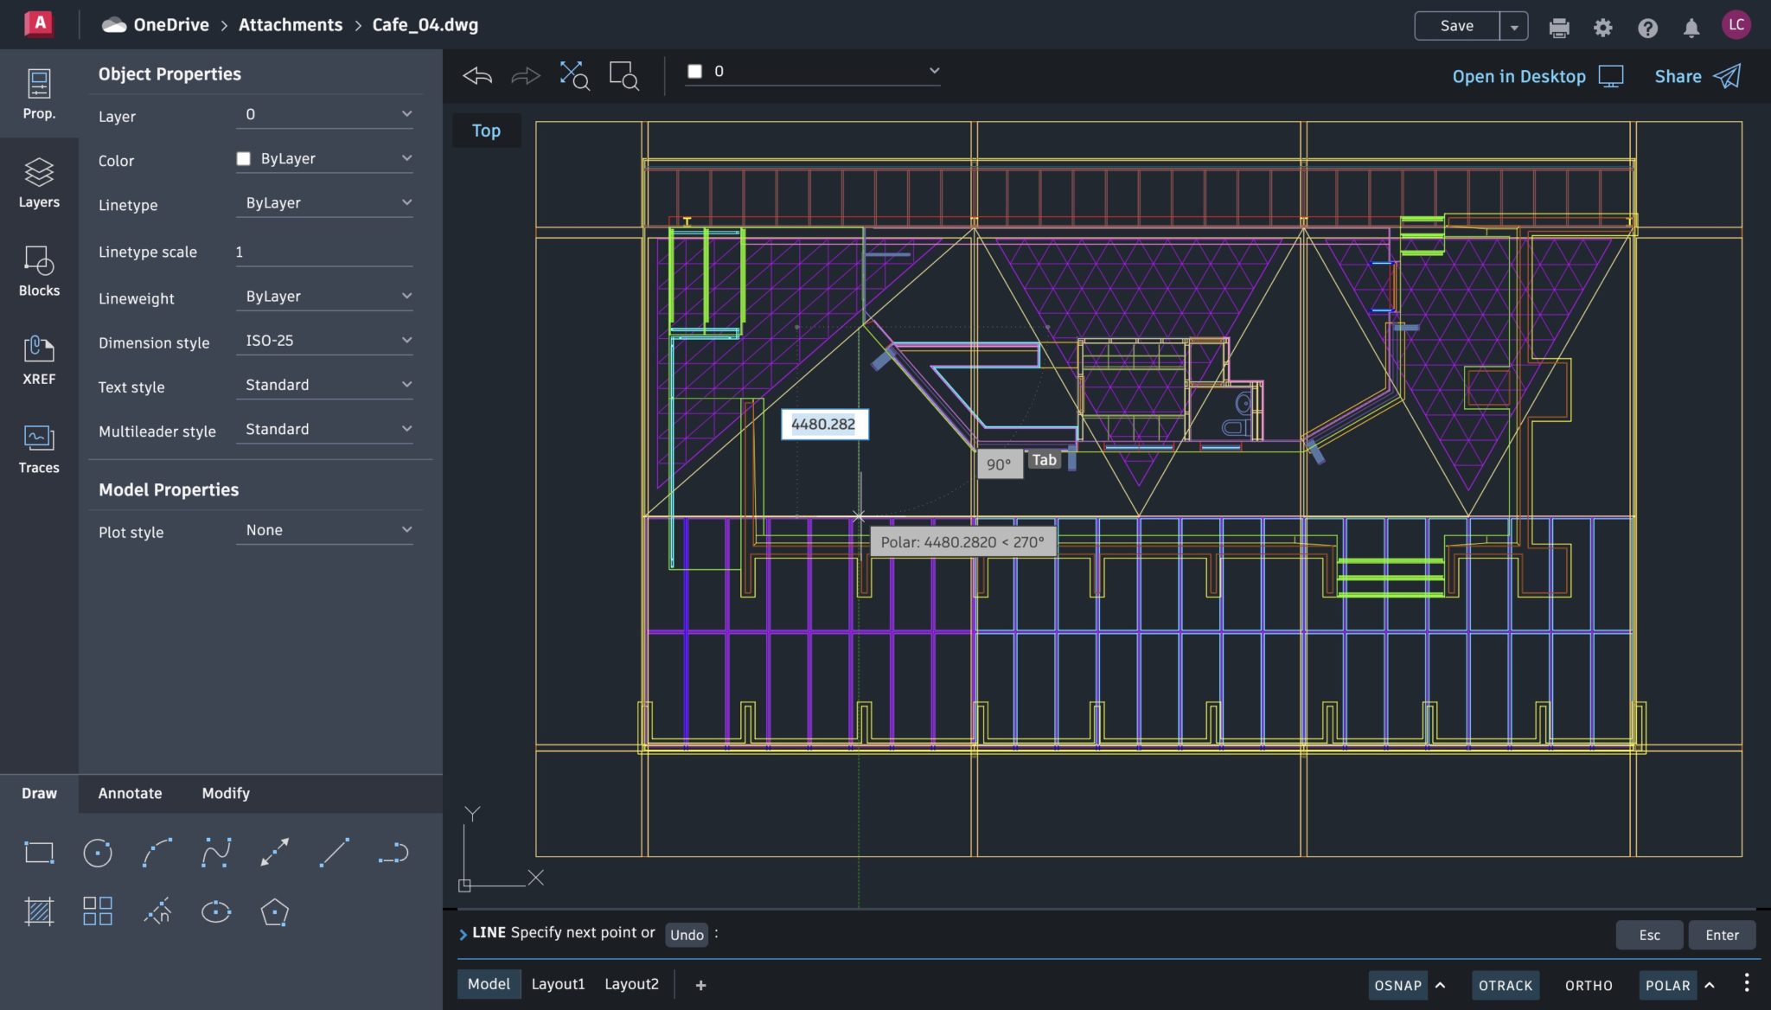Select the Annotate toolbar tab
This screenshot has width=1771, height=1010.
click(x=129, y=794)
